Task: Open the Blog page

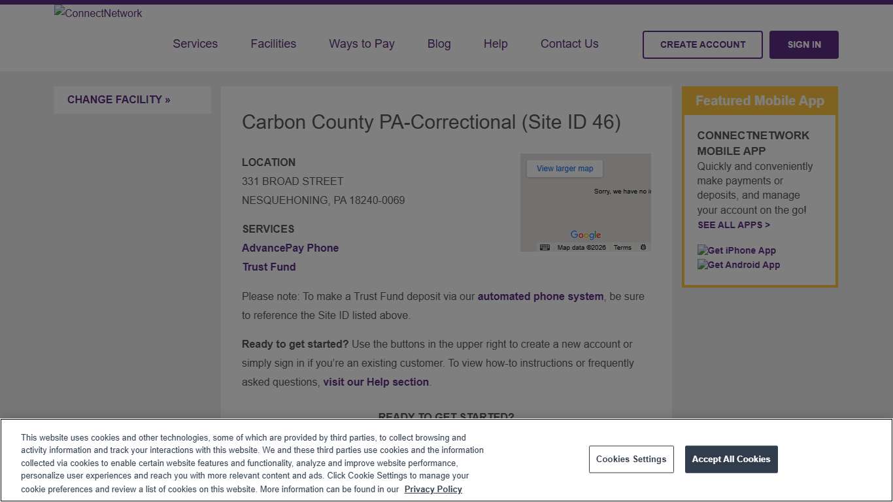Action: tap(439, 44)
